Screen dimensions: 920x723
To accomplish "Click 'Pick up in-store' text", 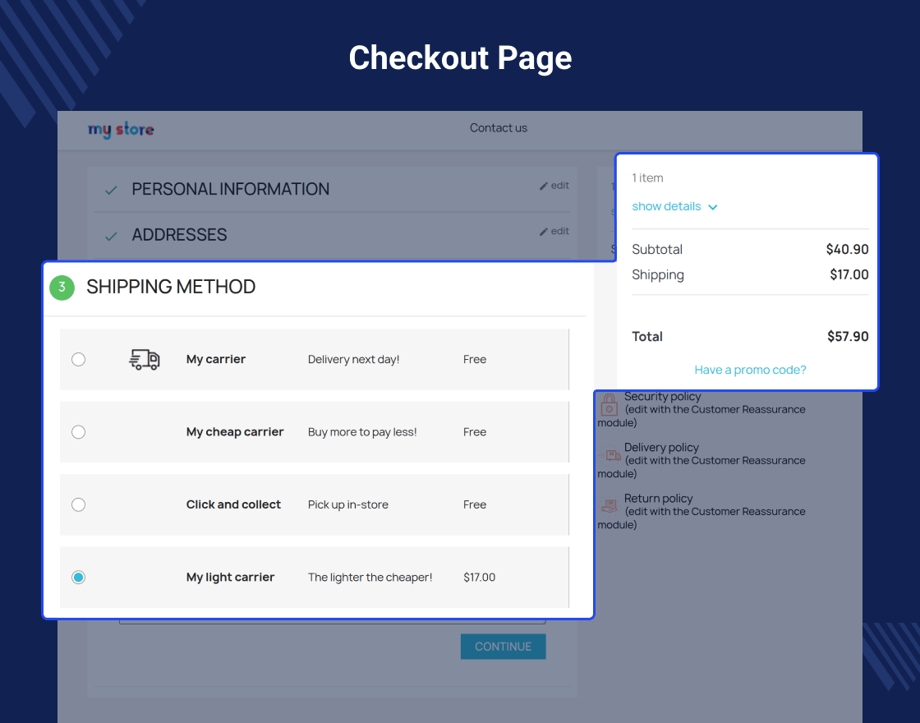I will (348, 504).
